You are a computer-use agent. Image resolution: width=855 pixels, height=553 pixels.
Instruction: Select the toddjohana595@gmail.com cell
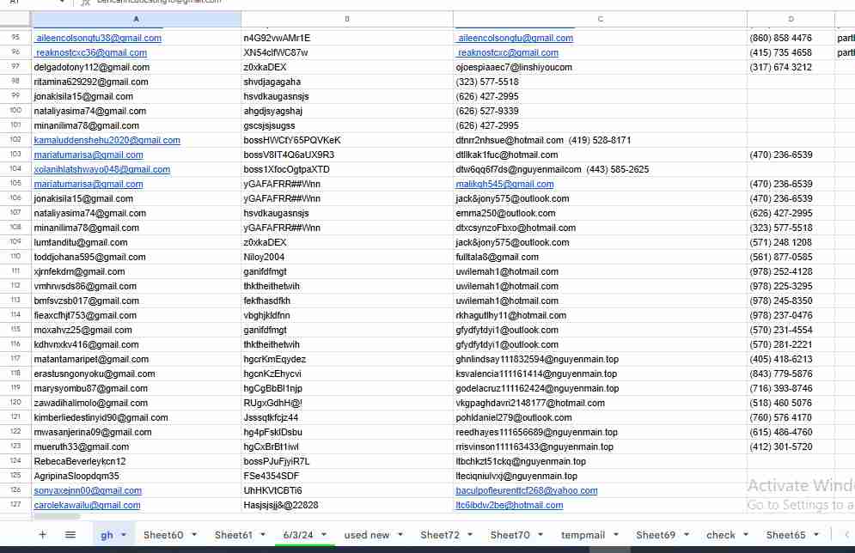point(136,257)
